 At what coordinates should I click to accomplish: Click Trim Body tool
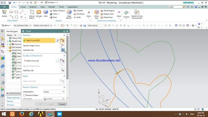79,14
